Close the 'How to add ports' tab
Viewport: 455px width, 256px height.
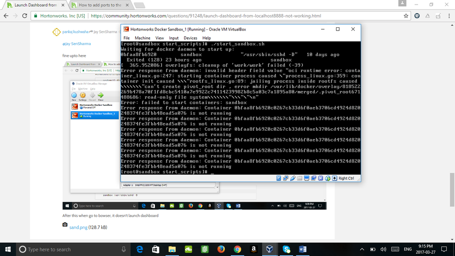pos(127,5)
